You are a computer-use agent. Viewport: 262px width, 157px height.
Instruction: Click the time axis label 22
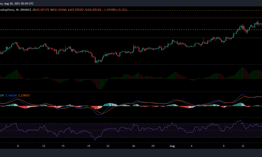(108, 146)
